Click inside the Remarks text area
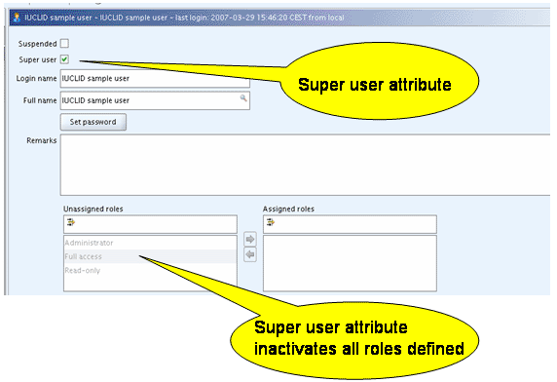The width and height of the screenshot is (557, 382). [305, 165]
